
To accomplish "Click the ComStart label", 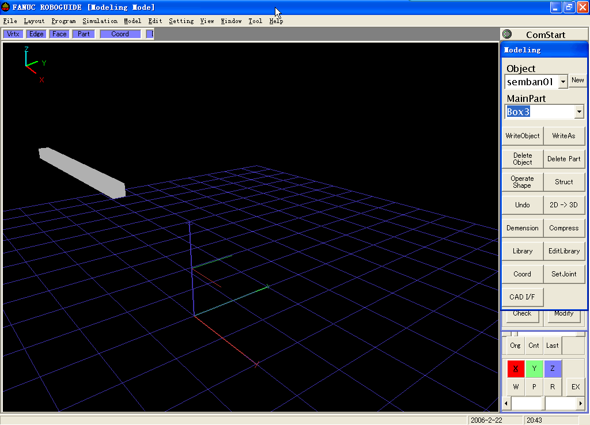I will [546, 35].
